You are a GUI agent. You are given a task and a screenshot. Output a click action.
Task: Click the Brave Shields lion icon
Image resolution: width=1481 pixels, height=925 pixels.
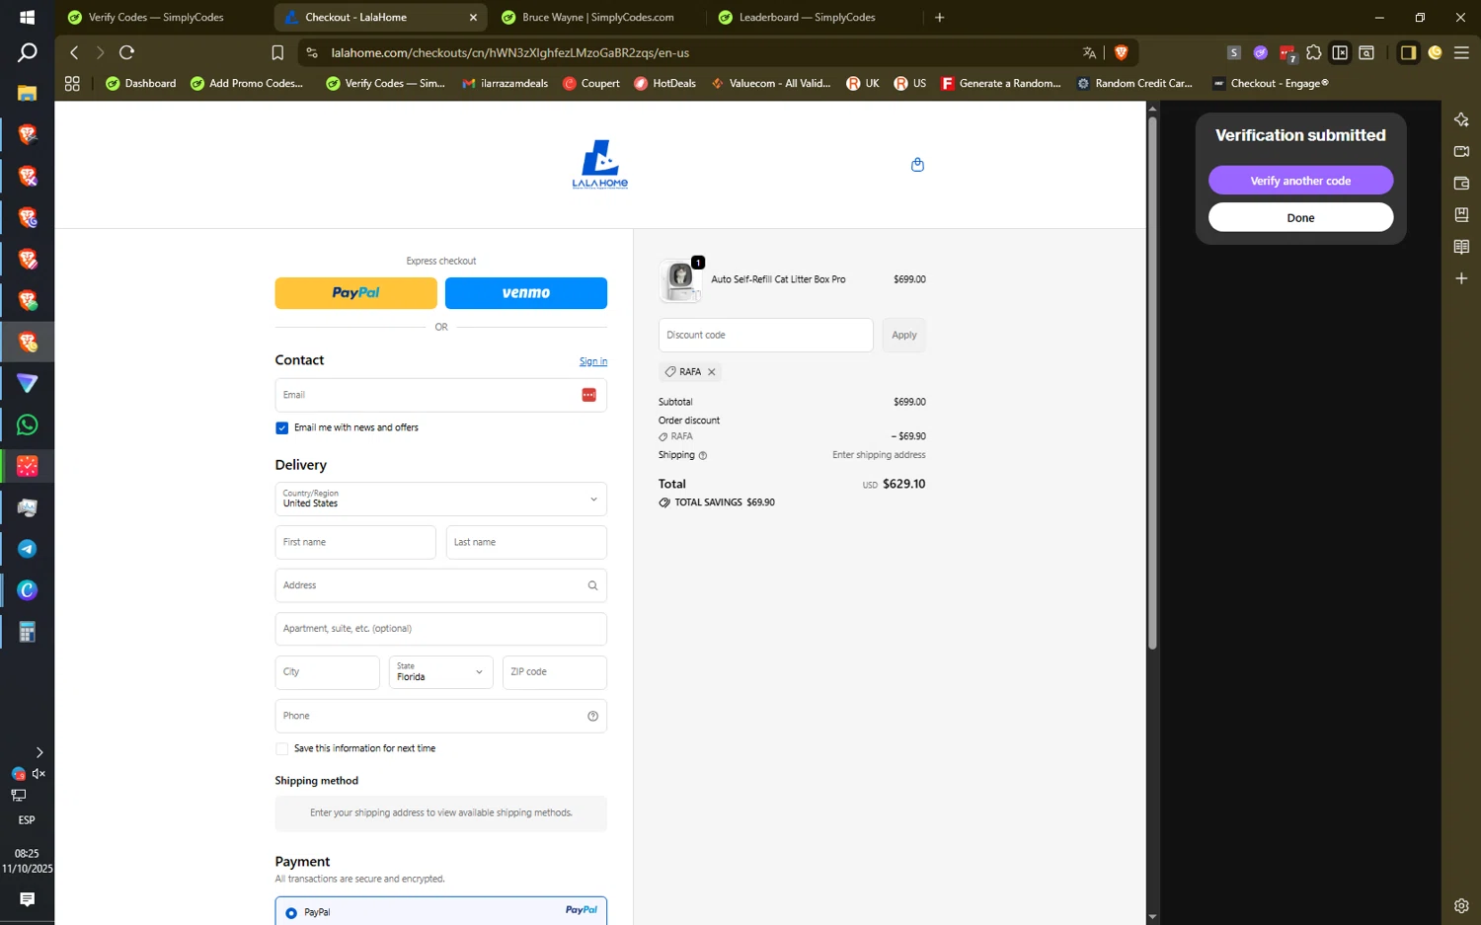(x=1121, y=52)
